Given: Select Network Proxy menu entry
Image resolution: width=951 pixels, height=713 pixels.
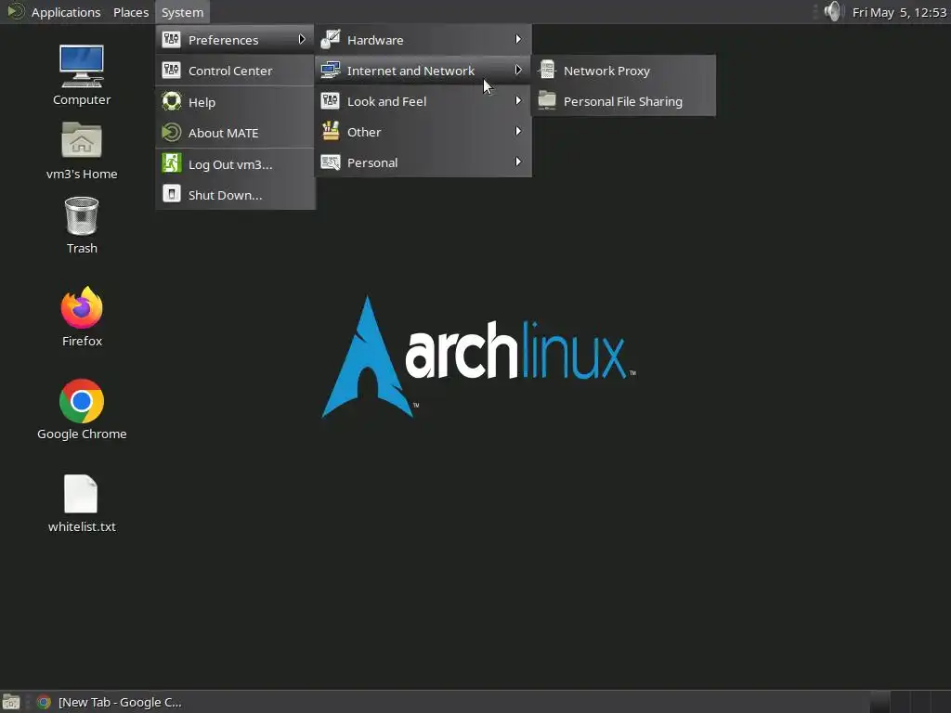Looking at the screenshot, I should pos(623,71).
